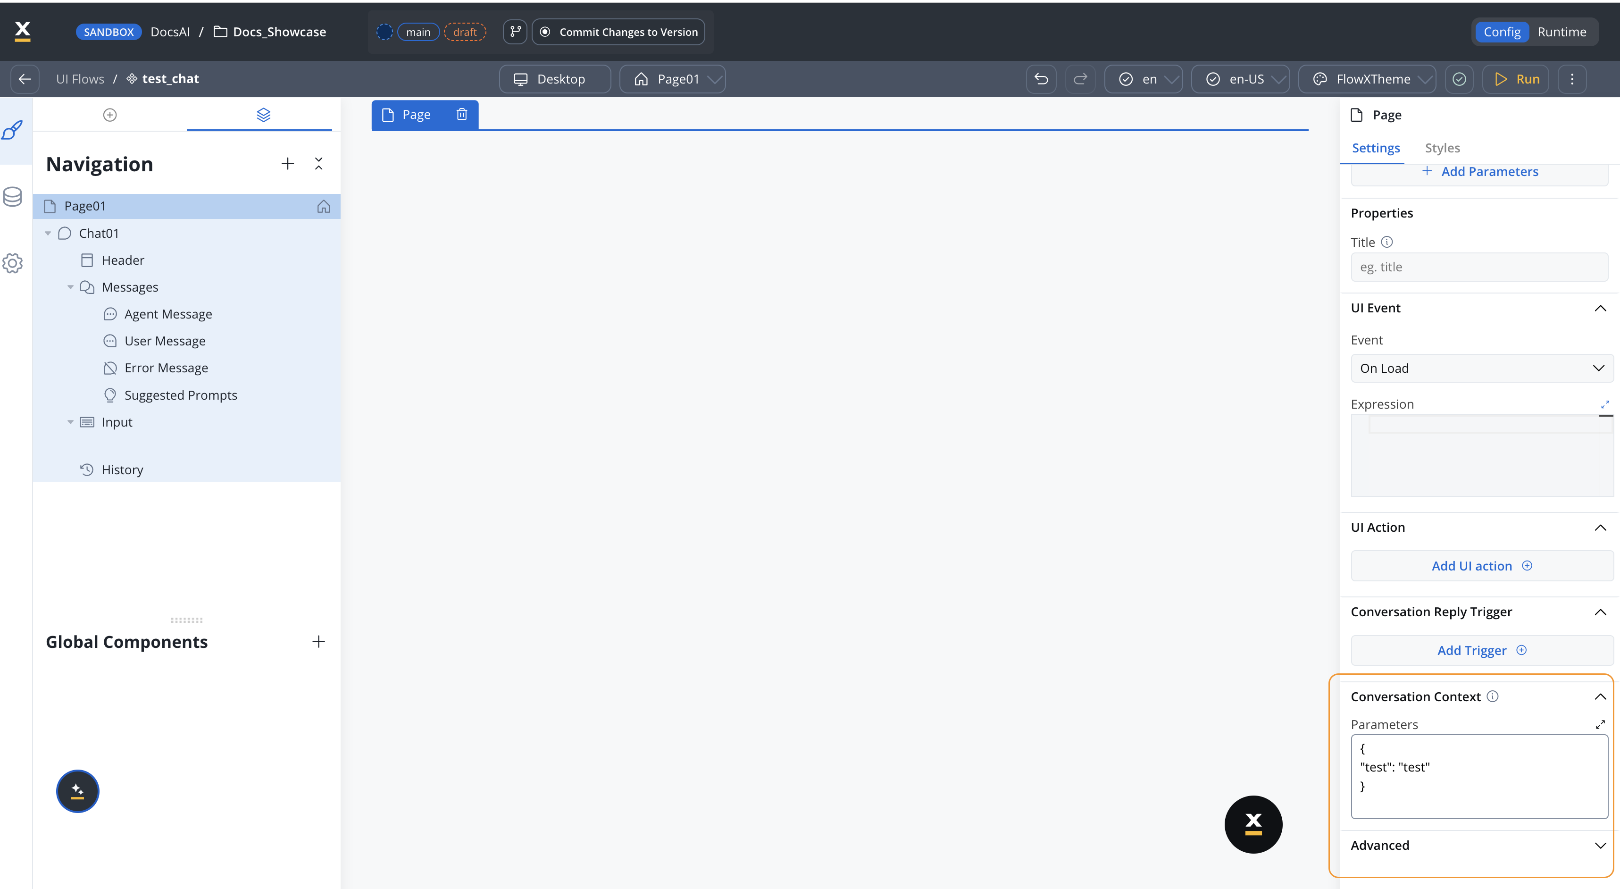The image size is (1620, 889).
Task: Select Suggested Prompts in navigation tree
Action: pyautogui.click(x=181, y=395)
